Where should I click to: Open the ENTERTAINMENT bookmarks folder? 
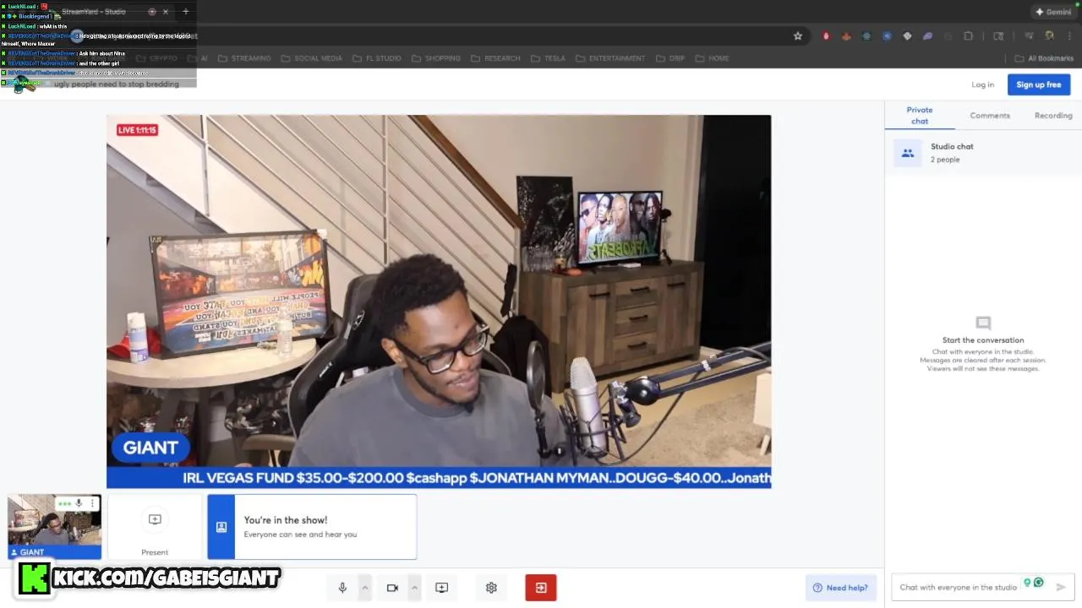click(610, 58)
